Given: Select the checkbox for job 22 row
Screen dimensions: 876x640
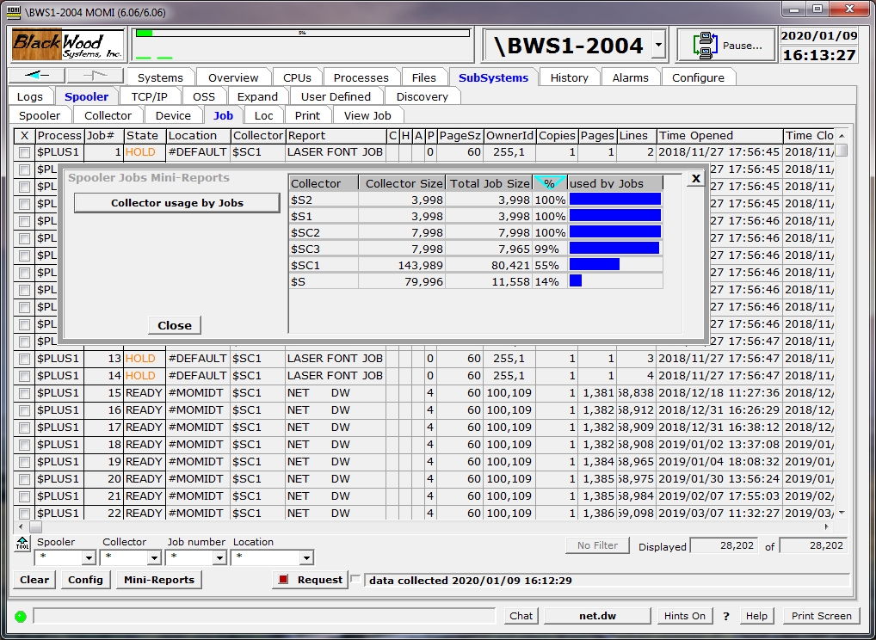Looking at the screenshot, I should tap(24, 514).
